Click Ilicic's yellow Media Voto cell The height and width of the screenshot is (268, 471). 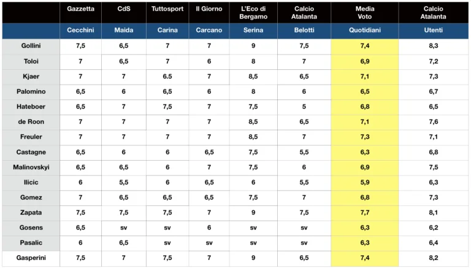364,182
